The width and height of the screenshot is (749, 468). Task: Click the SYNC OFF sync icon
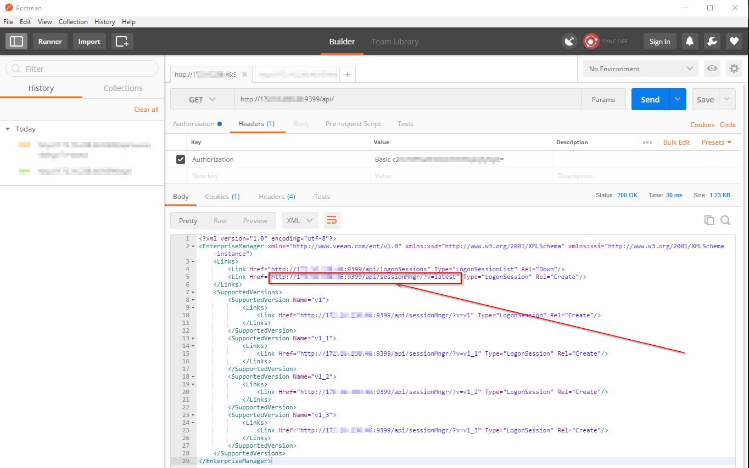click(x=591, y=41)
